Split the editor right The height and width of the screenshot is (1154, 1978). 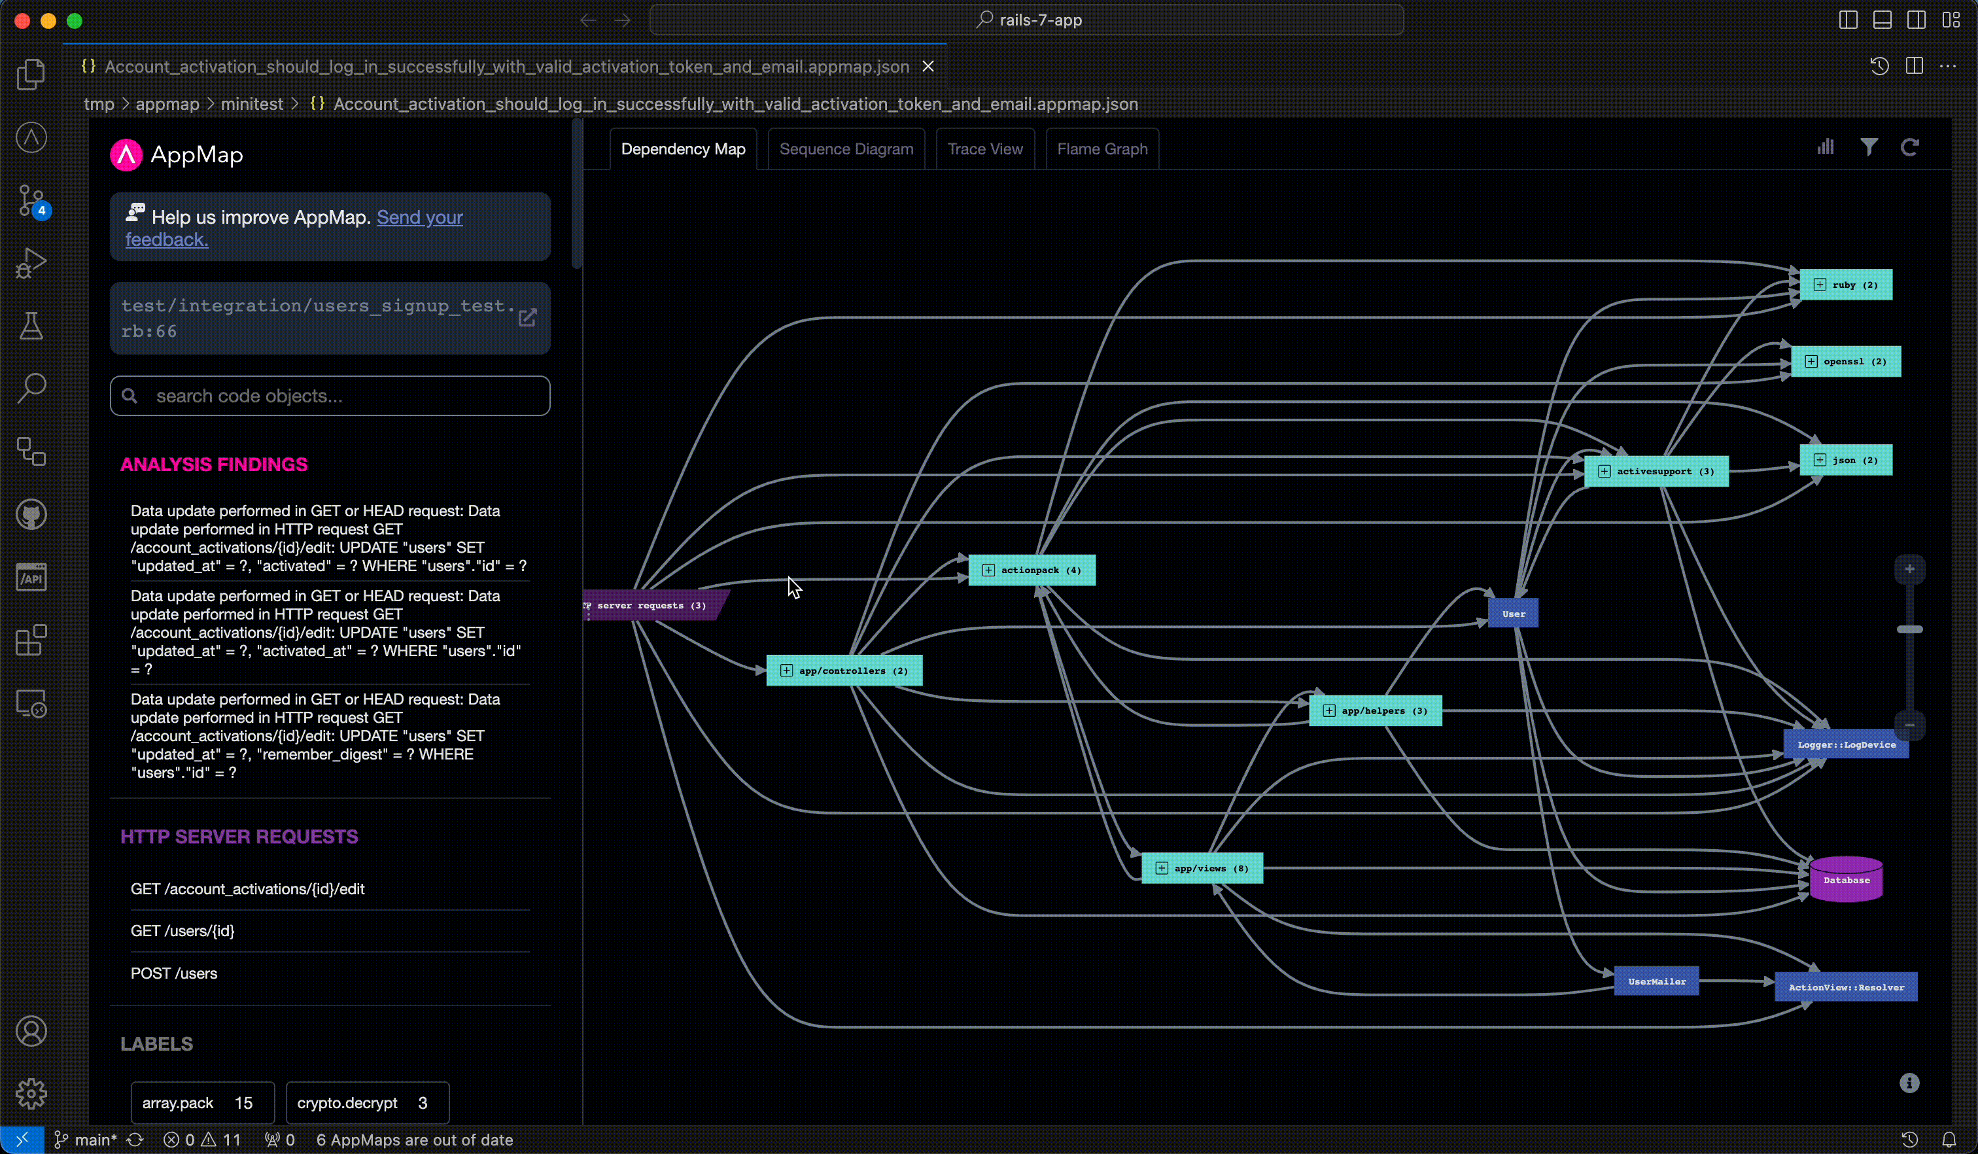click(1915, 66)
